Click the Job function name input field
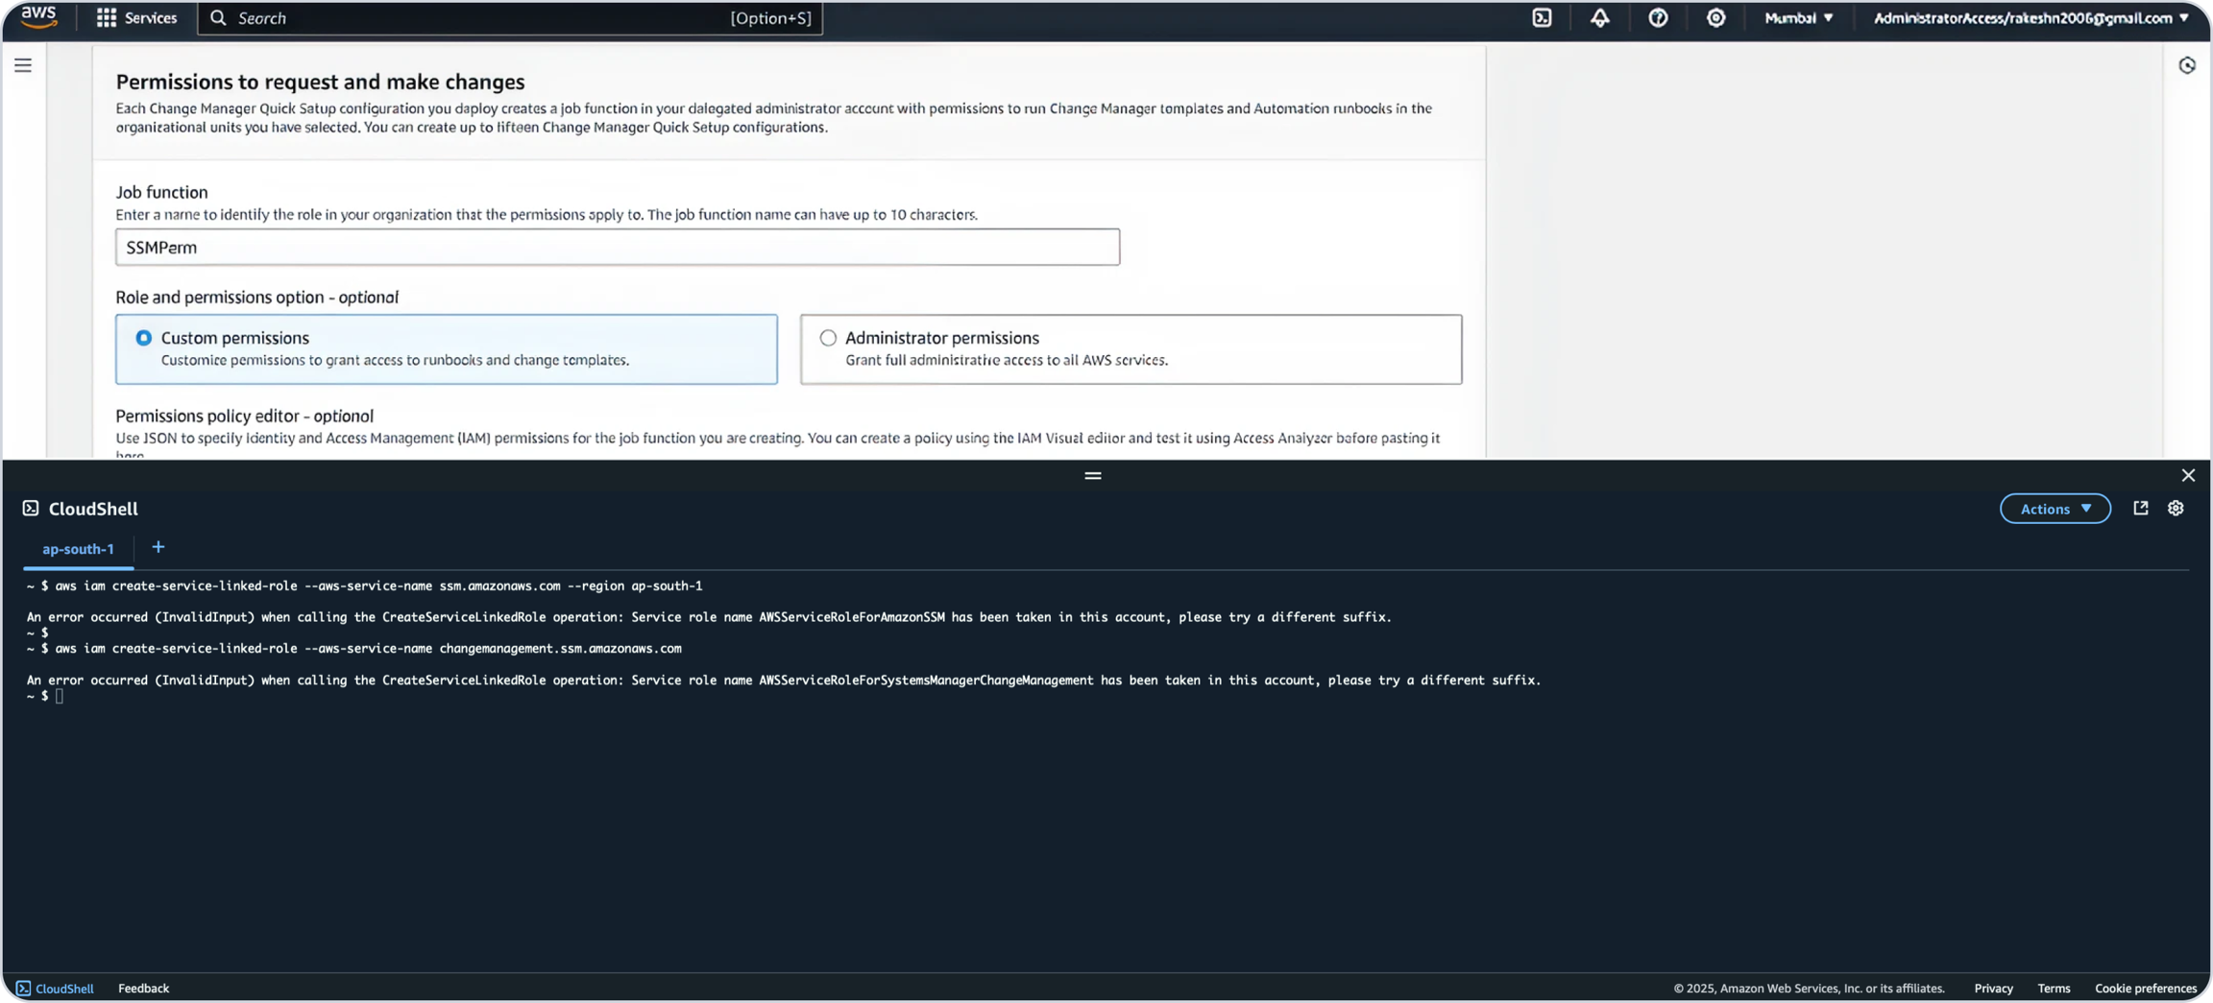The width and height of the screenshot is (2213, 1003). point(617,248)
